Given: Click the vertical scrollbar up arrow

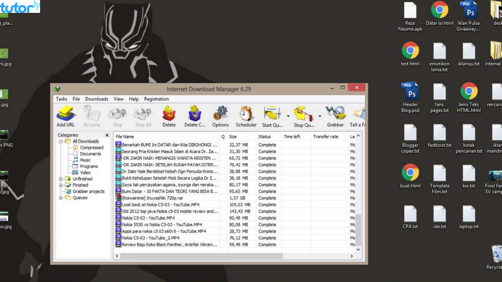Looking at the screenshot, I should [358, 136].
